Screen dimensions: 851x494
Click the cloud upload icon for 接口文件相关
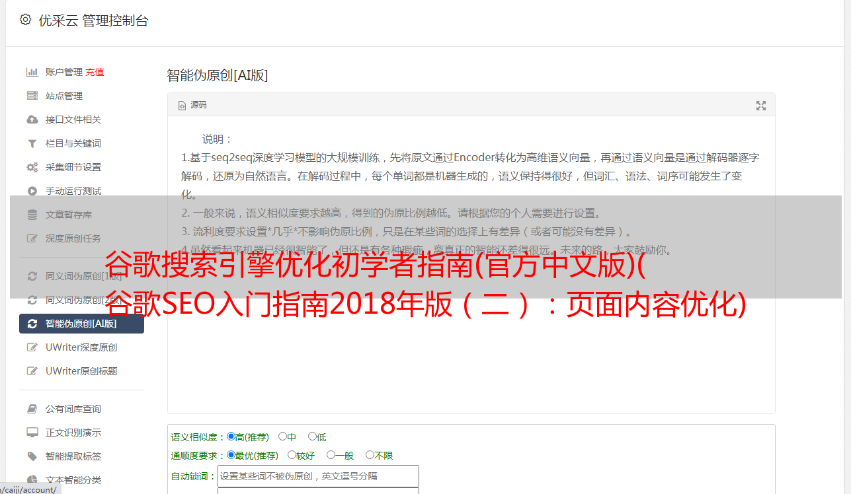click(32, 120)
